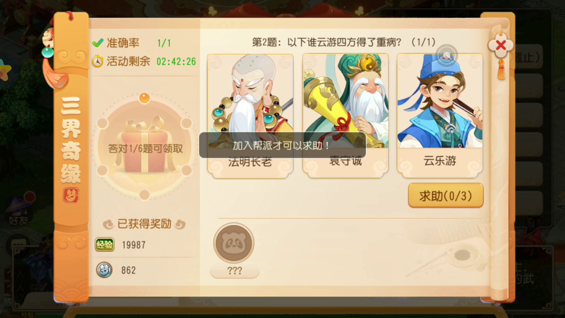The image size is (565, 318).
Task: Tap the panda helper avatar icon
Action: (234, 243)
